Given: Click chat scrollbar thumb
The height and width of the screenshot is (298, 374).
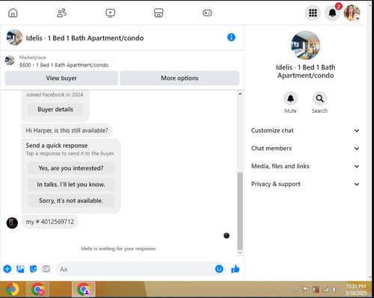Looking at the screenshot, I should 240,211.
